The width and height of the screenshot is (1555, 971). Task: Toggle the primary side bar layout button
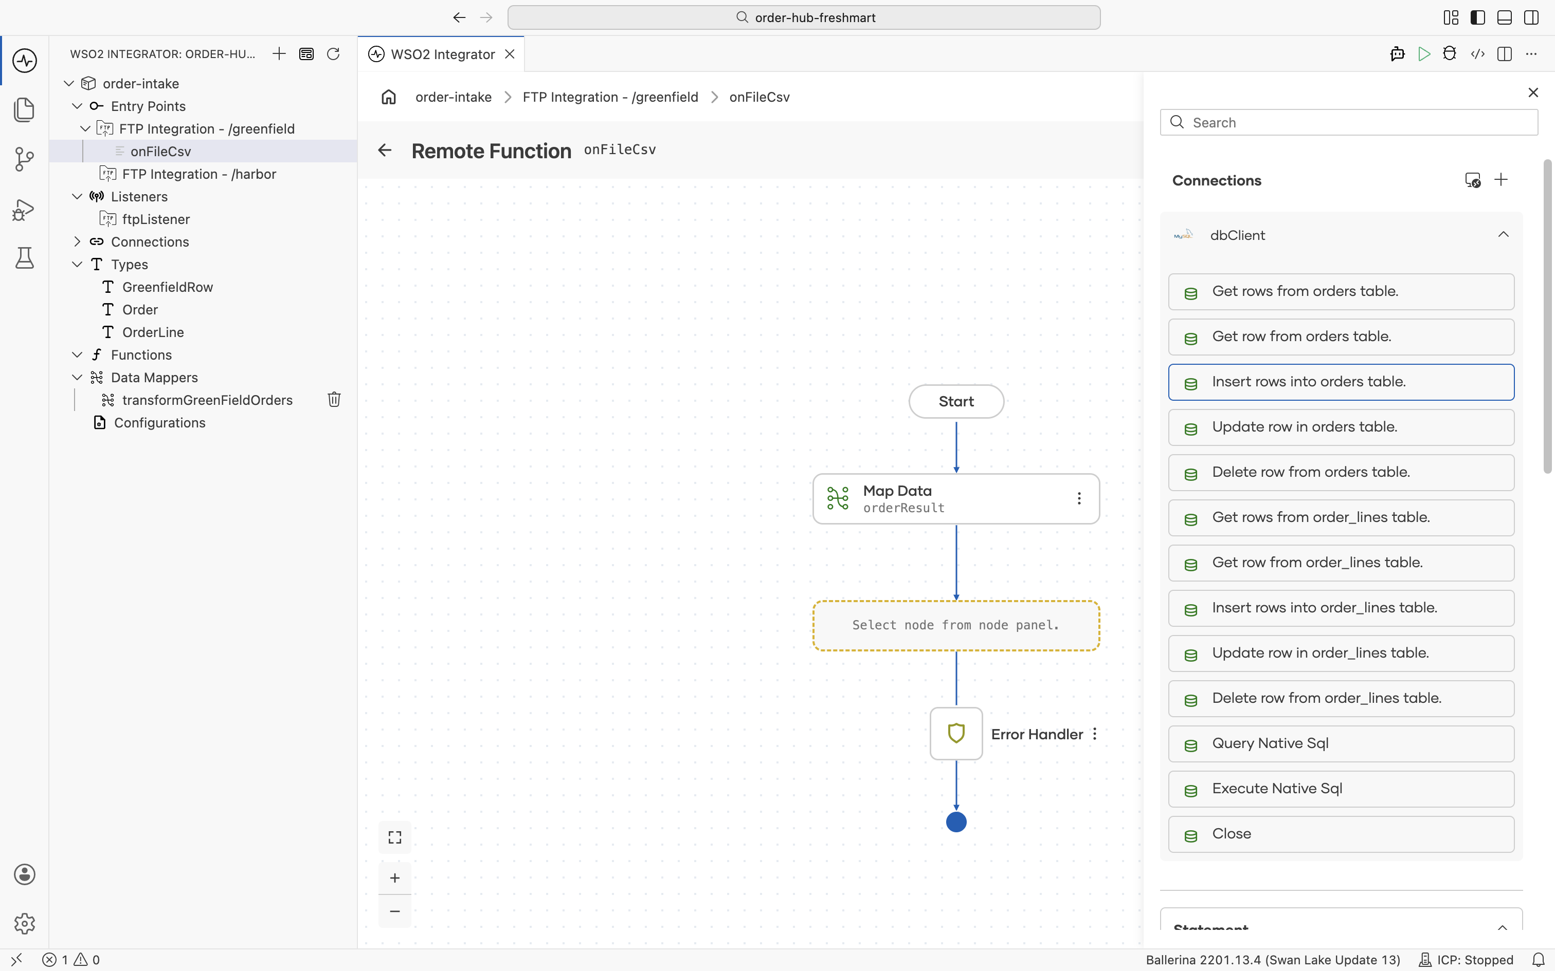coord(1477,17)
